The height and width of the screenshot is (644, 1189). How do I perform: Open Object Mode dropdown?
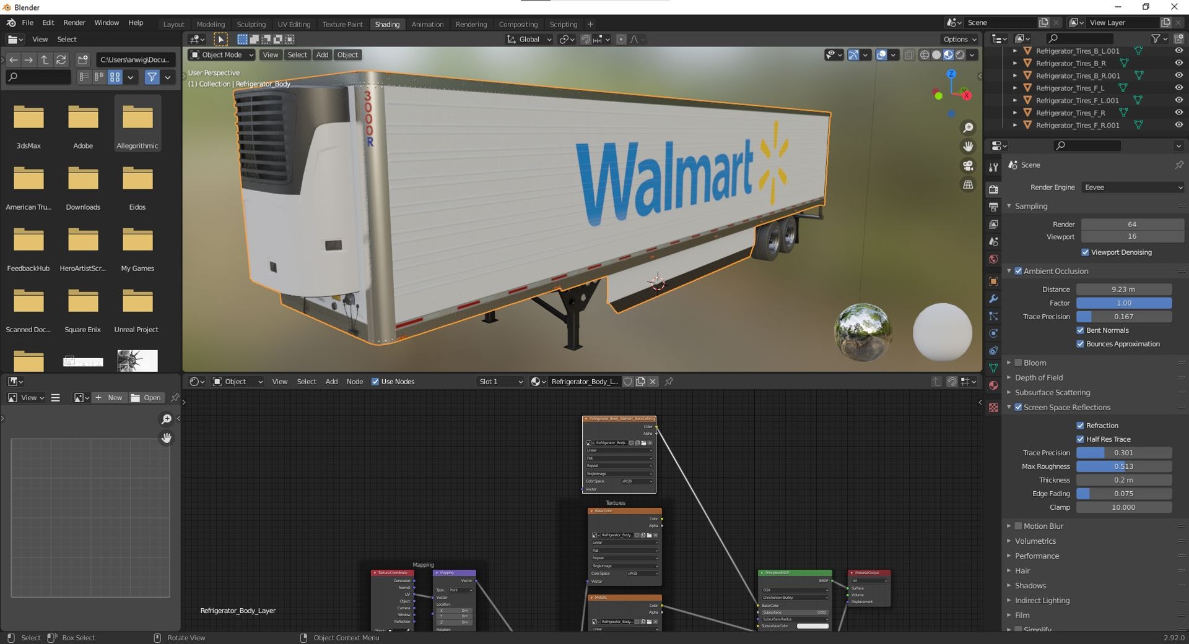coord(222,55)
